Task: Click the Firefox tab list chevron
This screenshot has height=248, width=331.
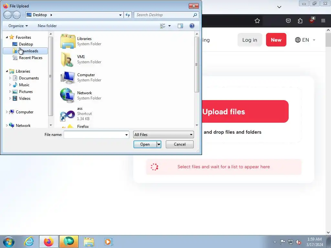Action: (279, 7)
